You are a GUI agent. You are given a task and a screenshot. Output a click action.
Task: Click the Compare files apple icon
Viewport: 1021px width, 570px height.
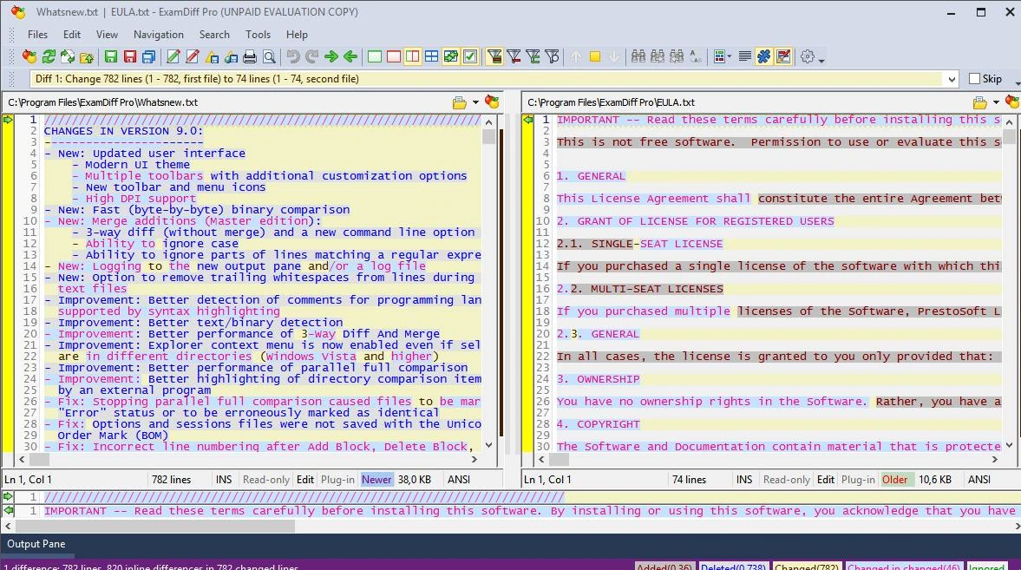[x=29, y=56]
